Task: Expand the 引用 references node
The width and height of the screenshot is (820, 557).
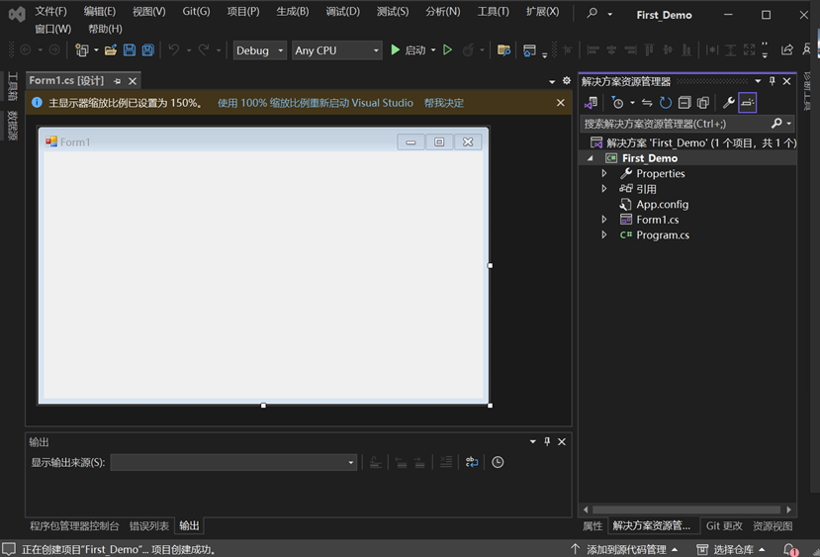Action: point(604,188)
